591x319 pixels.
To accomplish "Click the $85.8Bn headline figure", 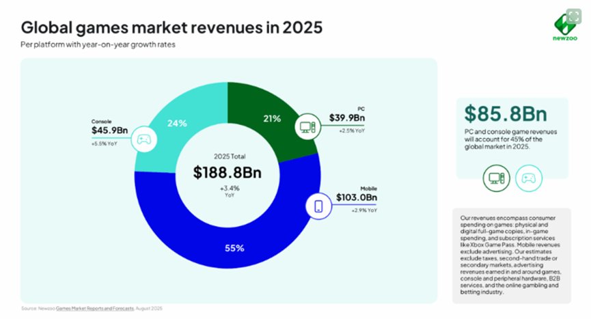I will coord(496,113).
